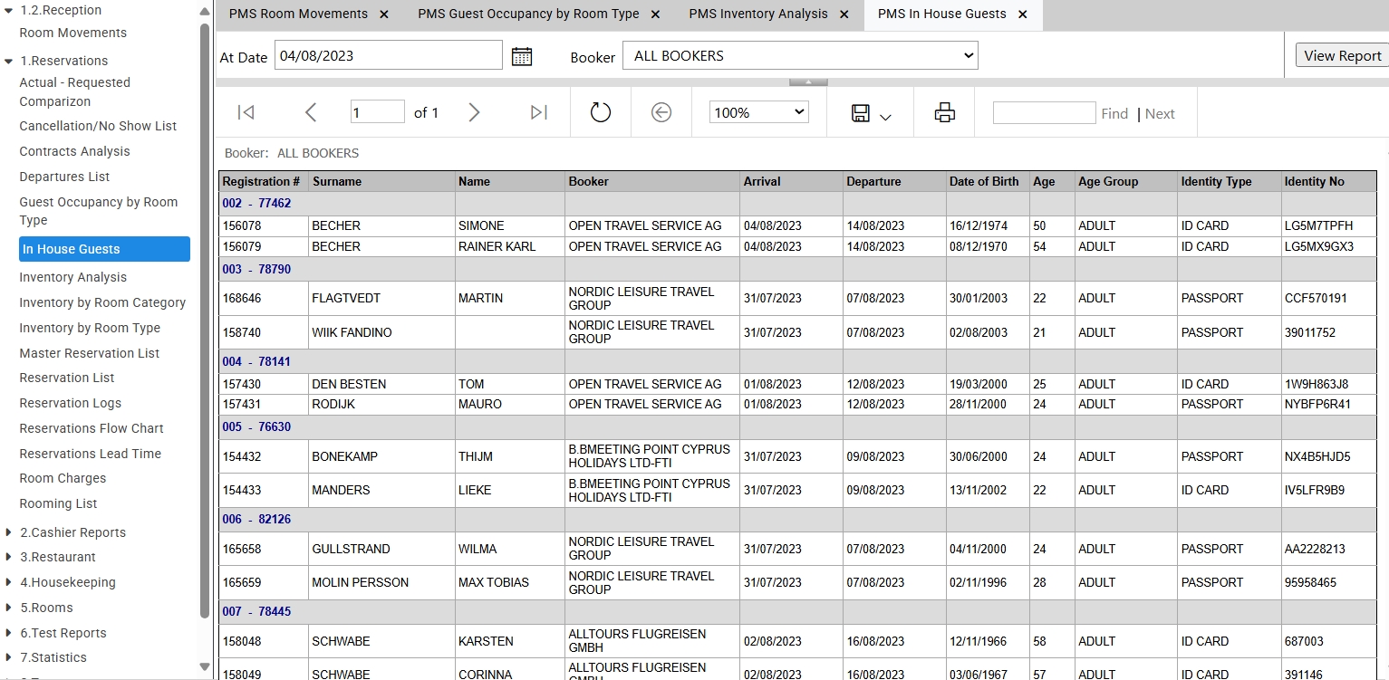The height and width of the screenshot is (680, 1389).
Task: Close the PMS Room Movements tab
Action: pos(384,14)
